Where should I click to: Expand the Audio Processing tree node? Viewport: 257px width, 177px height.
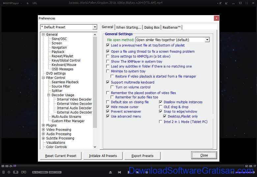click(43, 134)
